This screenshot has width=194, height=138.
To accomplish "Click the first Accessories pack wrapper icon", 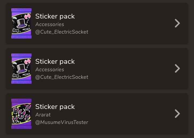I will (21, 23).
